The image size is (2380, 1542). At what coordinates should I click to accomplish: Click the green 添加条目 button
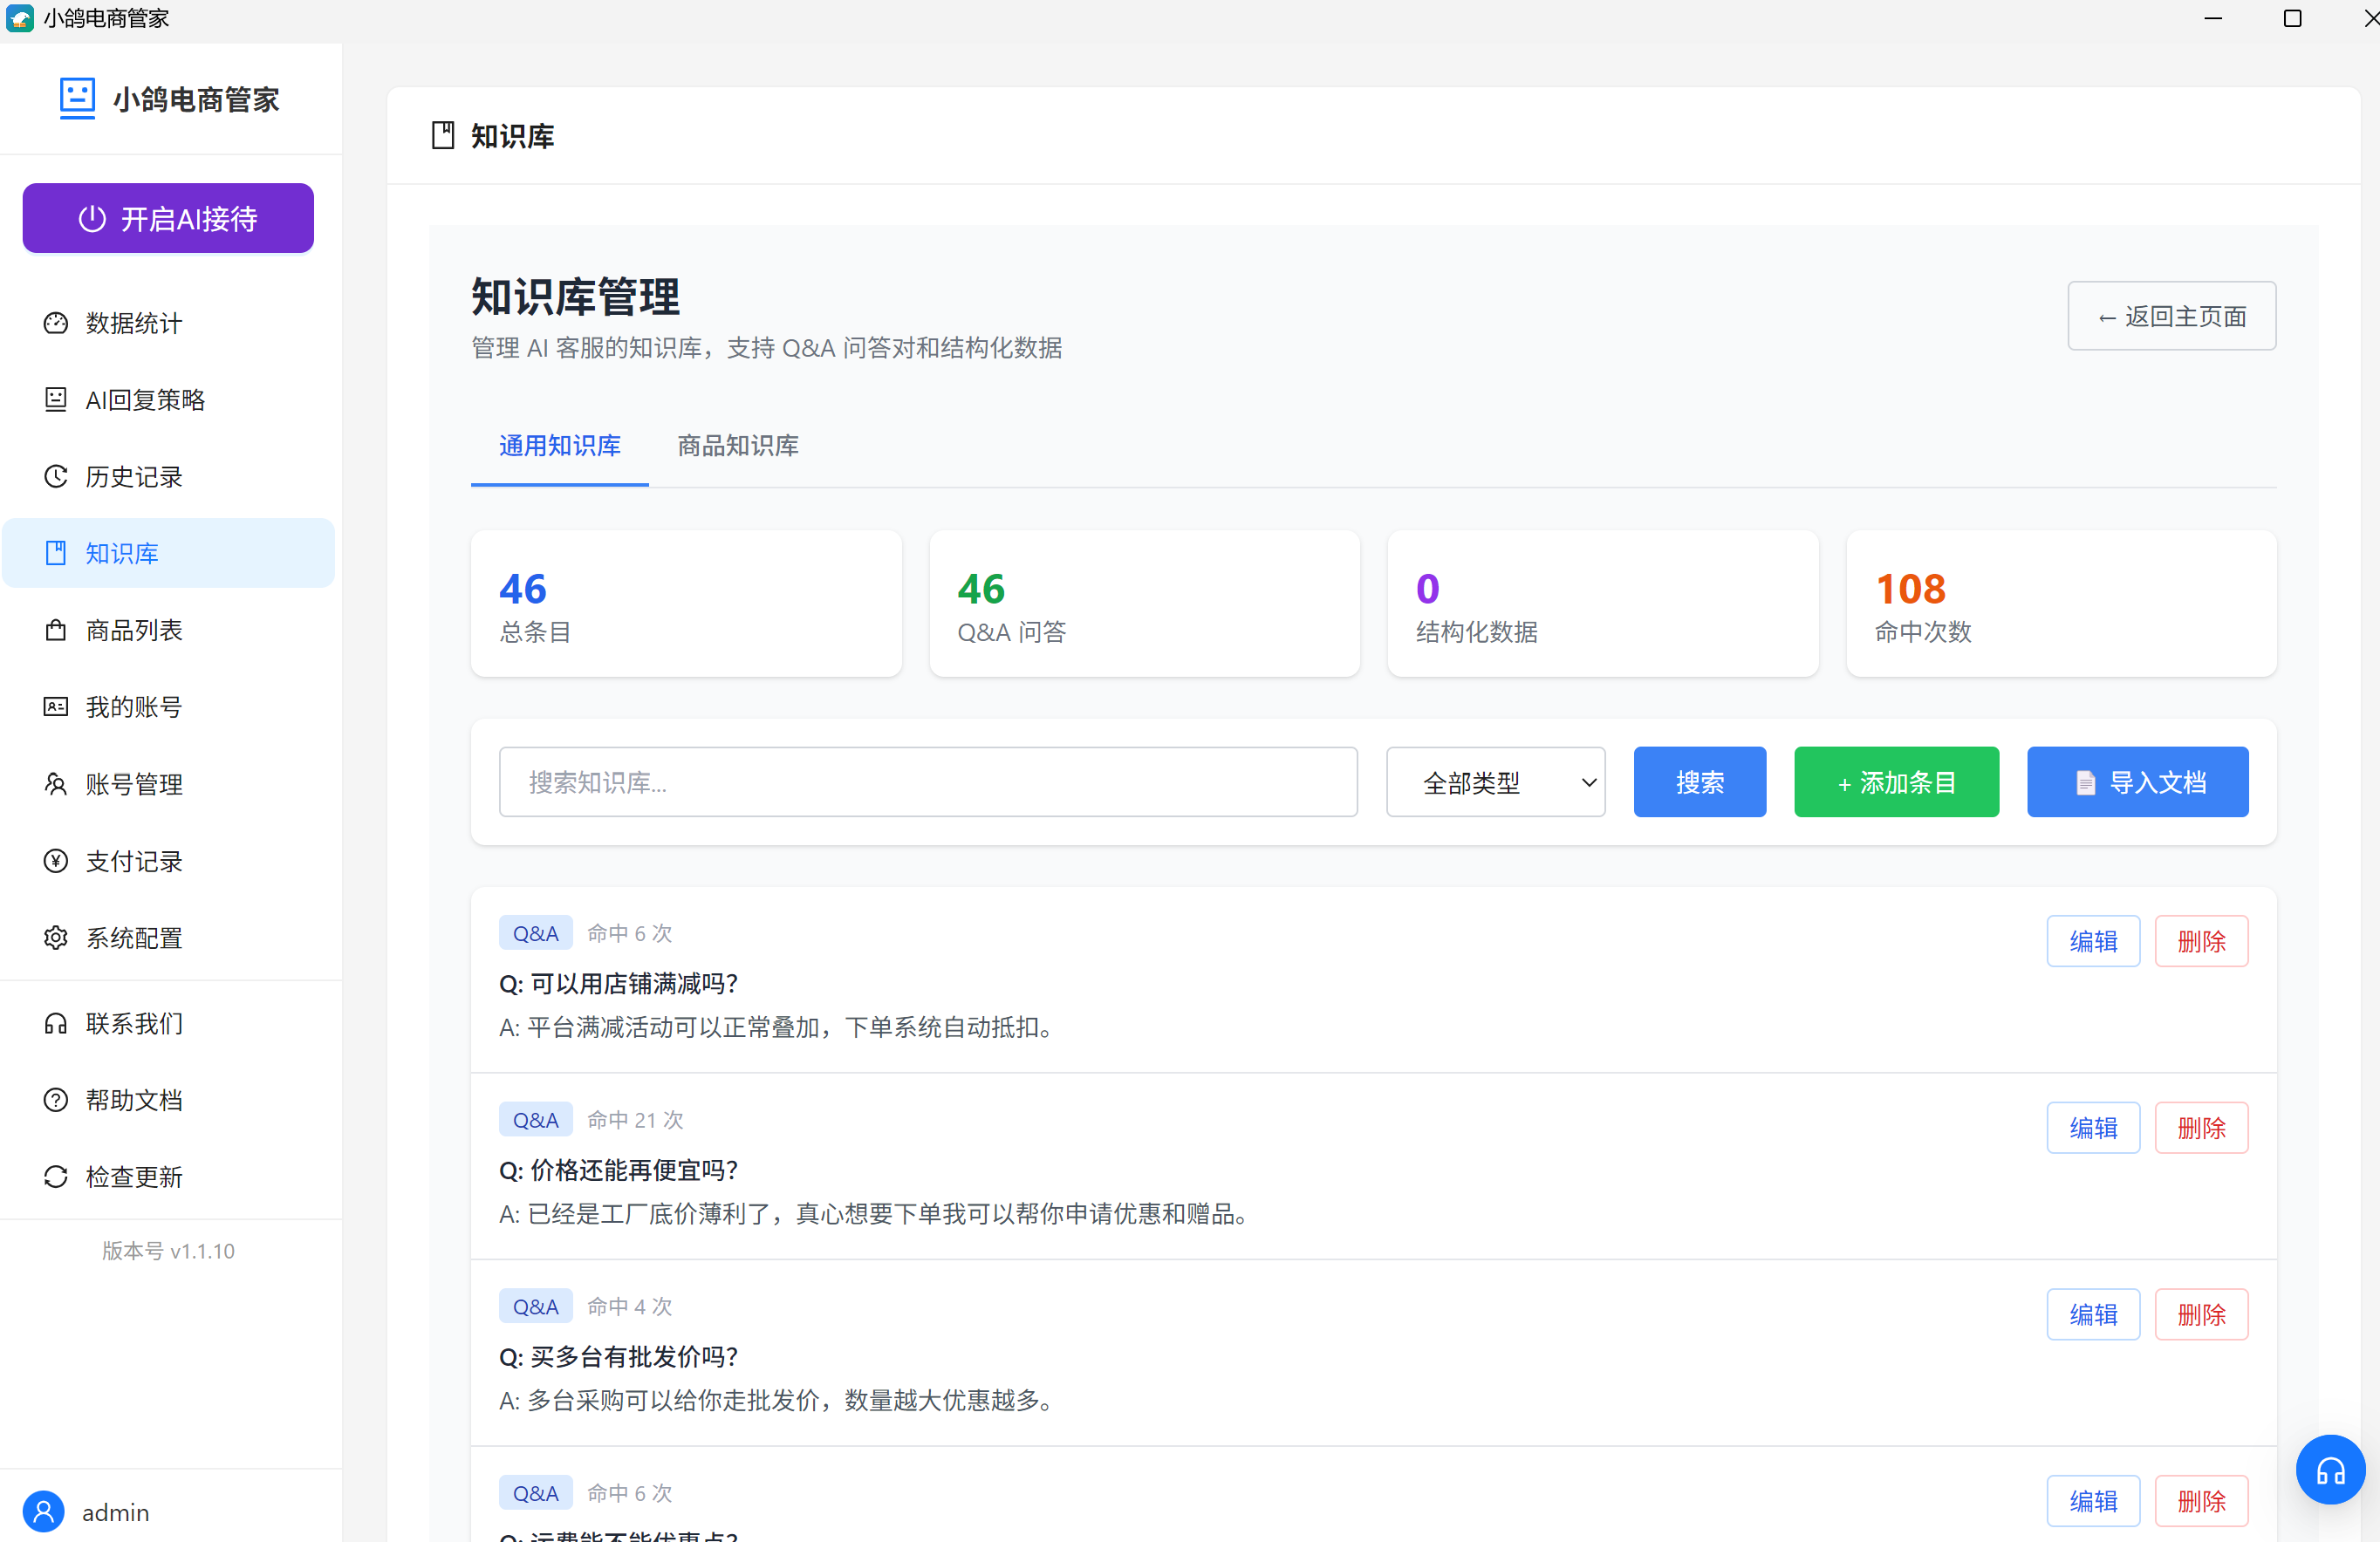tap(1896, 782)
